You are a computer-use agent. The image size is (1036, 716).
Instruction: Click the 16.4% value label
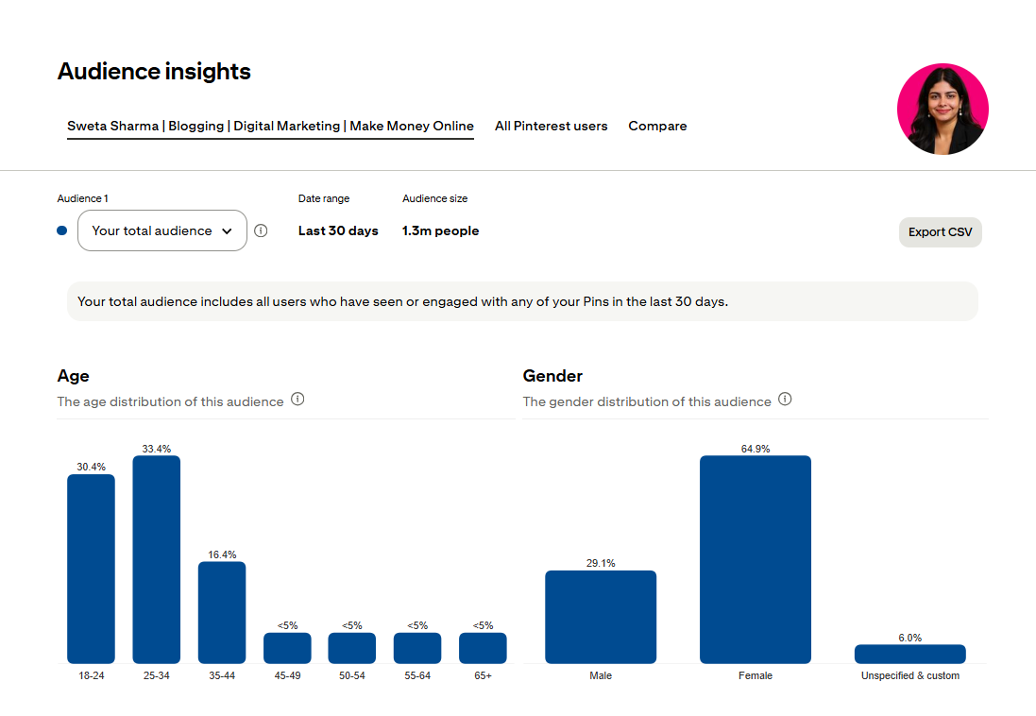[222, 554]
